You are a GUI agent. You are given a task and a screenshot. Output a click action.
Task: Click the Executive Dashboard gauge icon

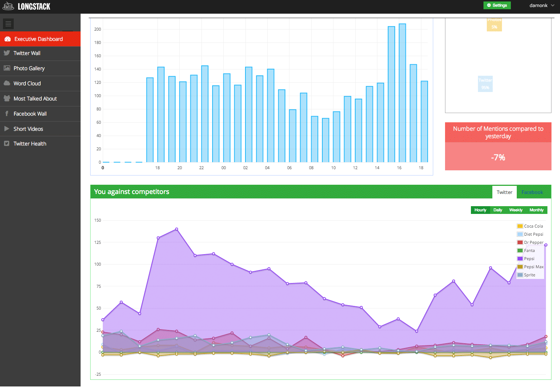point(7,39)
